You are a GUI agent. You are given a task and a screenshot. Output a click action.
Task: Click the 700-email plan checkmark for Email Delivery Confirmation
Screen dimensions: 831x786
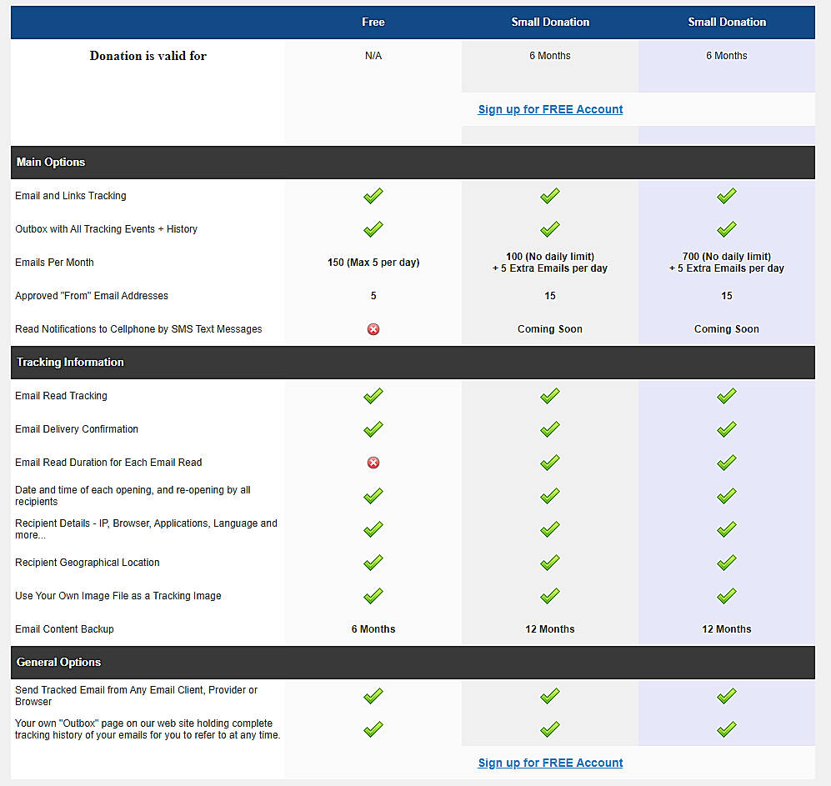coord(726,428)
